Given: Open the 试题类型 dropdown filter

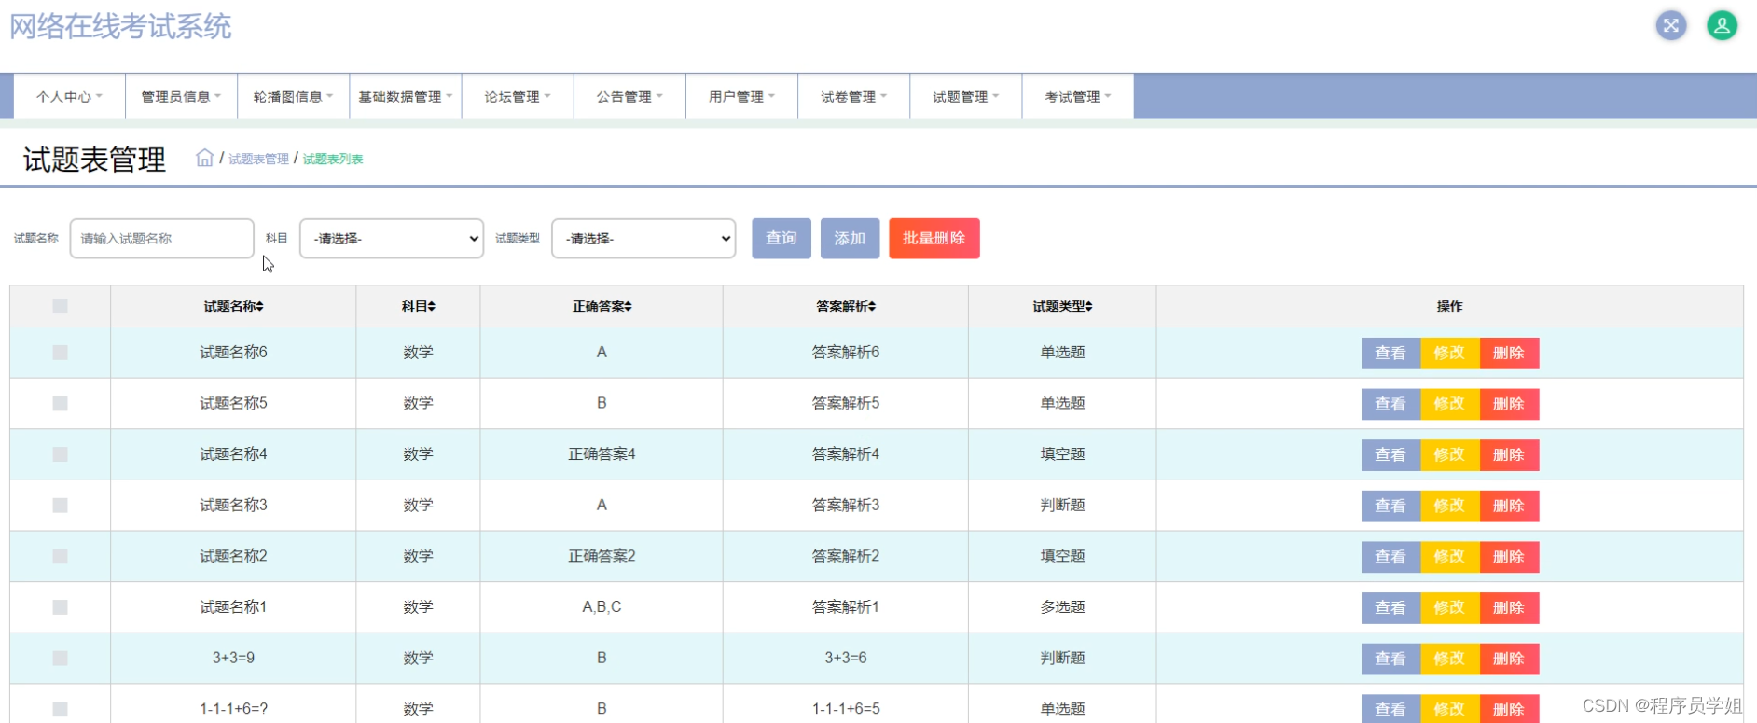Looking at the screenshot, I should pyautogui.click(x=643, y=239).
